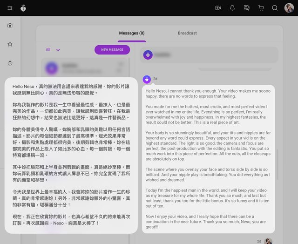Switch to Messages (0) tab
The image size is (298, 244).
pyautogui.click(x=131, y=33)
